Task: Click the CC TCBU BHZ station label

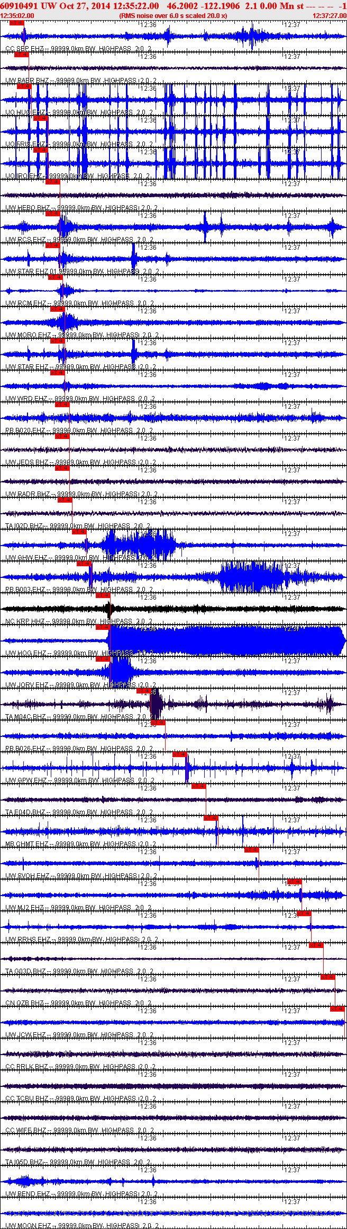Action: point(27,1099)
